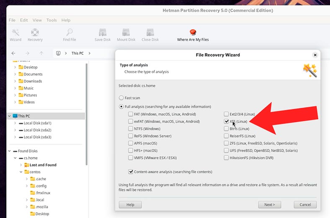This screenshot has width=330, height=218.
Task: Select the Desktop folder under Folders
Action: (x=31, y=67)
